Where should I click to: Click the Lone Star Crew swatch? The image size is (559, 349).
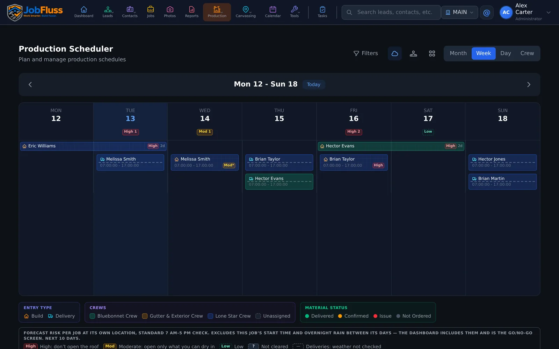click(210, 316)
